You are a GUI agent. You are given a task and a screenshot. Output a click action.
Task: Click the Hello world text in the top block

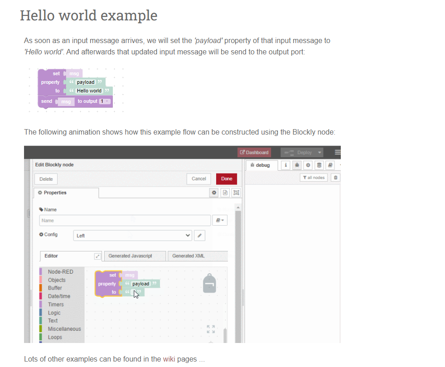pos(89,91)
